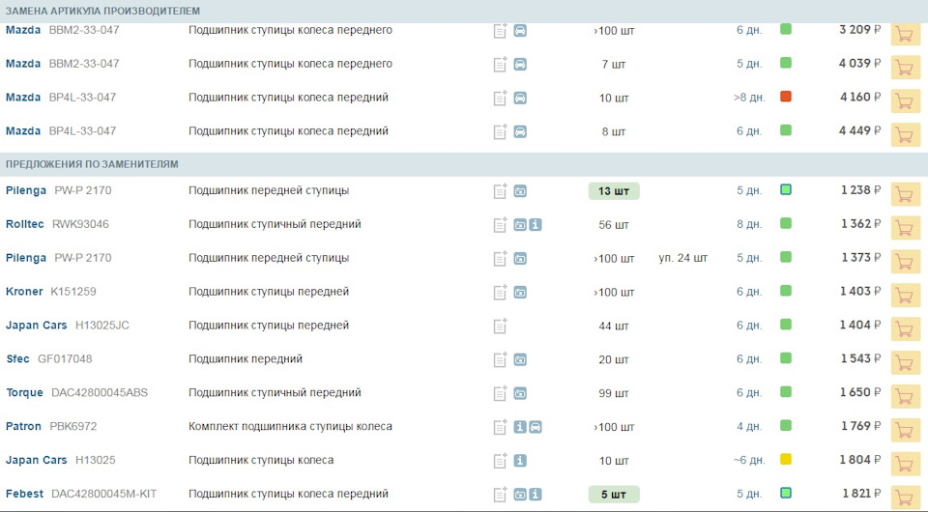The image size is (928, 512).
Task: Open info icon for Febest DAC42800045M-KIT
Action: point(535,495)
